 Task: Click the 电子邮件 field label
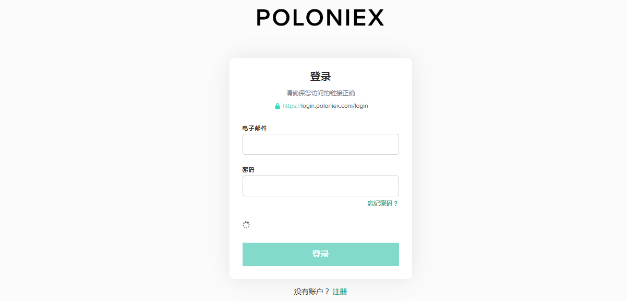coord(255,128)
